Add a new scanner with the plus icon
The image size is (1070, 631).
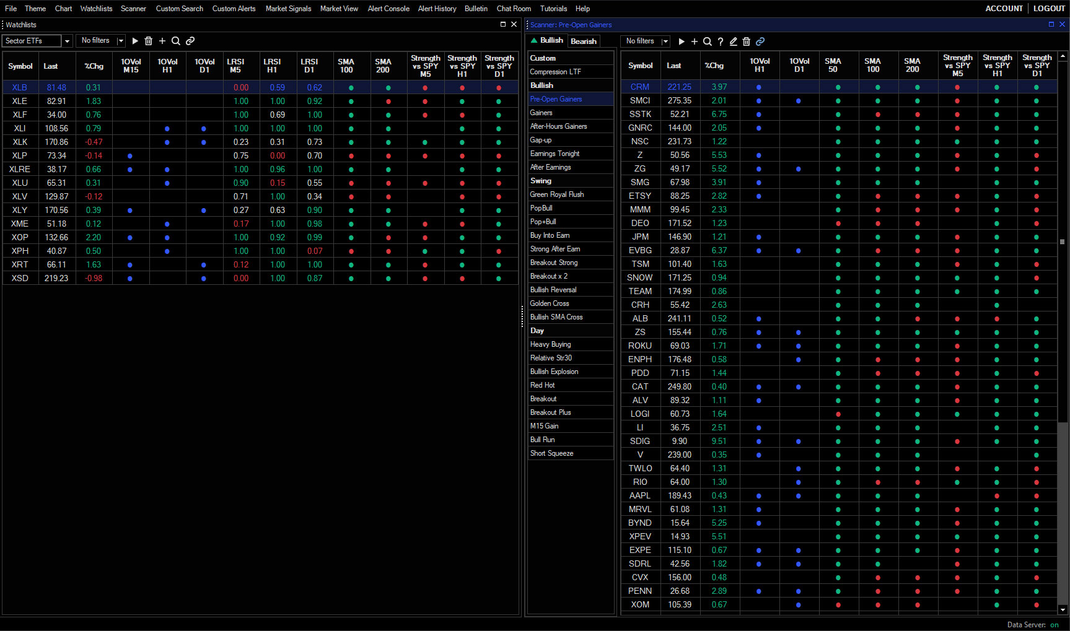point(695,41)
